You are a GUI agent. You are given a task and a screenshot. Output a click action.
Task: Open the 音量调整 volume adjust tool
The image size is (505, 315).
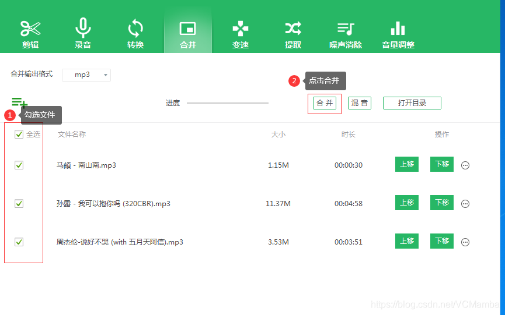click(x=398, y=35)
